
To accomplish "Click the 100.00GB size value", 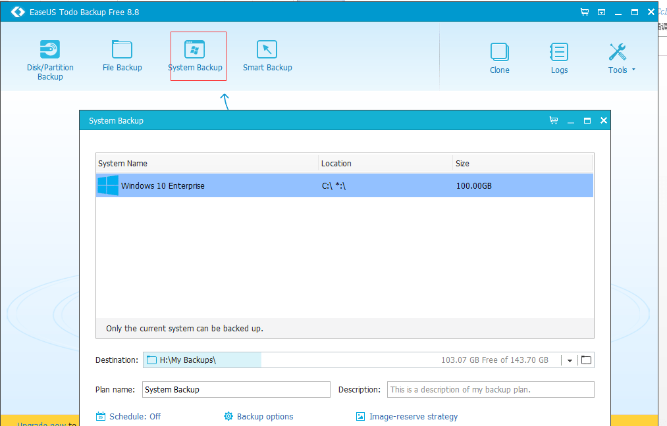I will (474, 185).
